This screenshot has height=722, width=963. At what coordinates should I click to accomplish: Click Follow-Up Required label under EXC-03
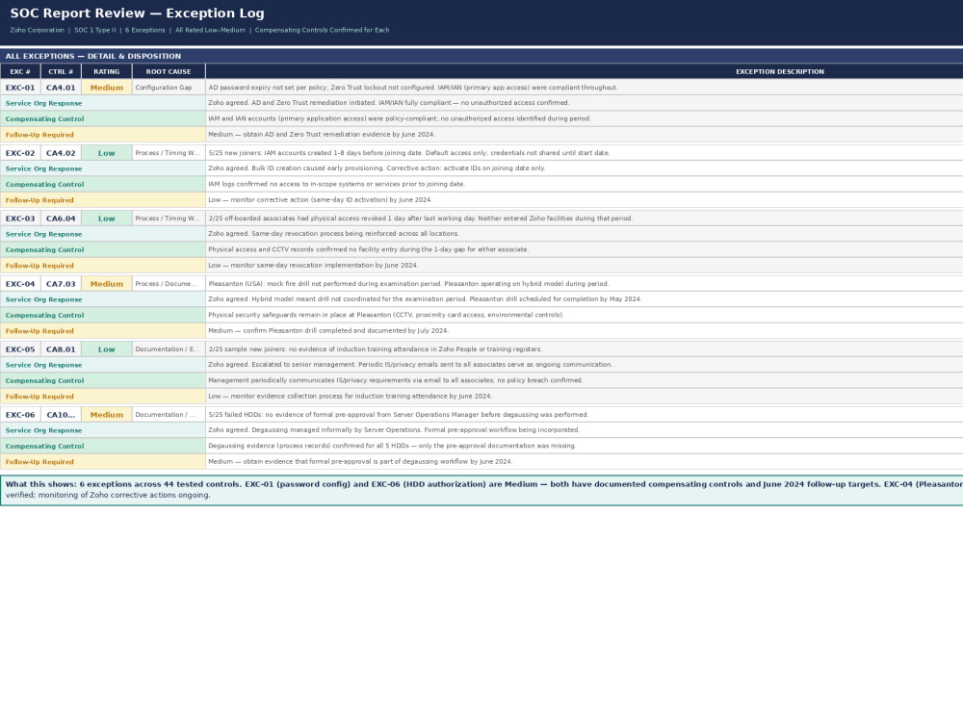click(103, 266)
